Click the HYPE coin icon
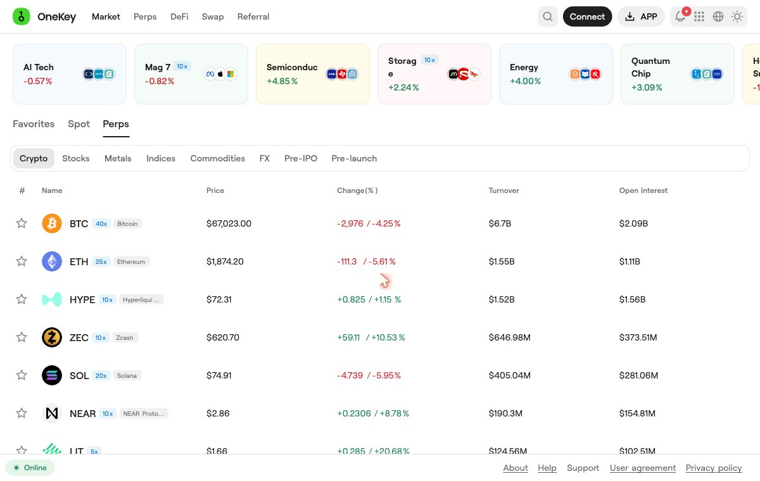This screenshot has height=481, width=760. coord(52,299)
